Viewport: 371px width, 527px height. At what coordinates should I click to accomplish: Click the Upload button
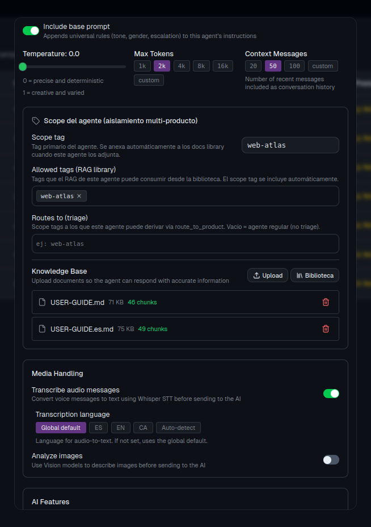pyautogui.click(x=268, y=275)
